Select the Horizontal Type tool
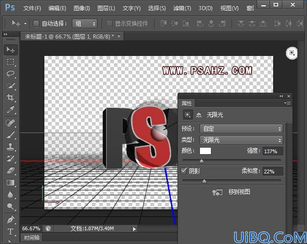This screenshot has width=307, height=244. (x=11, y=232)
